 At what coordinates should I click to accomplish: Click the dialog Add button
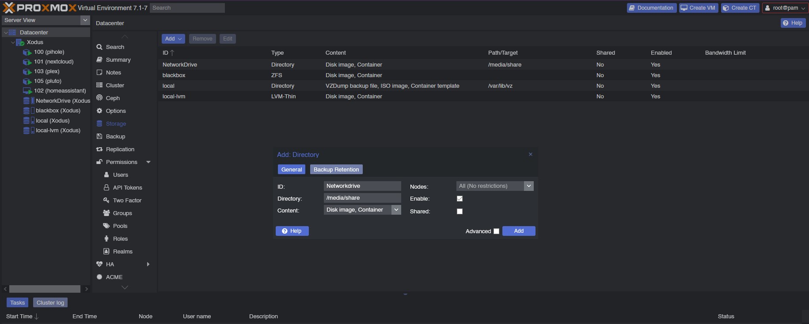pos(519,231)
